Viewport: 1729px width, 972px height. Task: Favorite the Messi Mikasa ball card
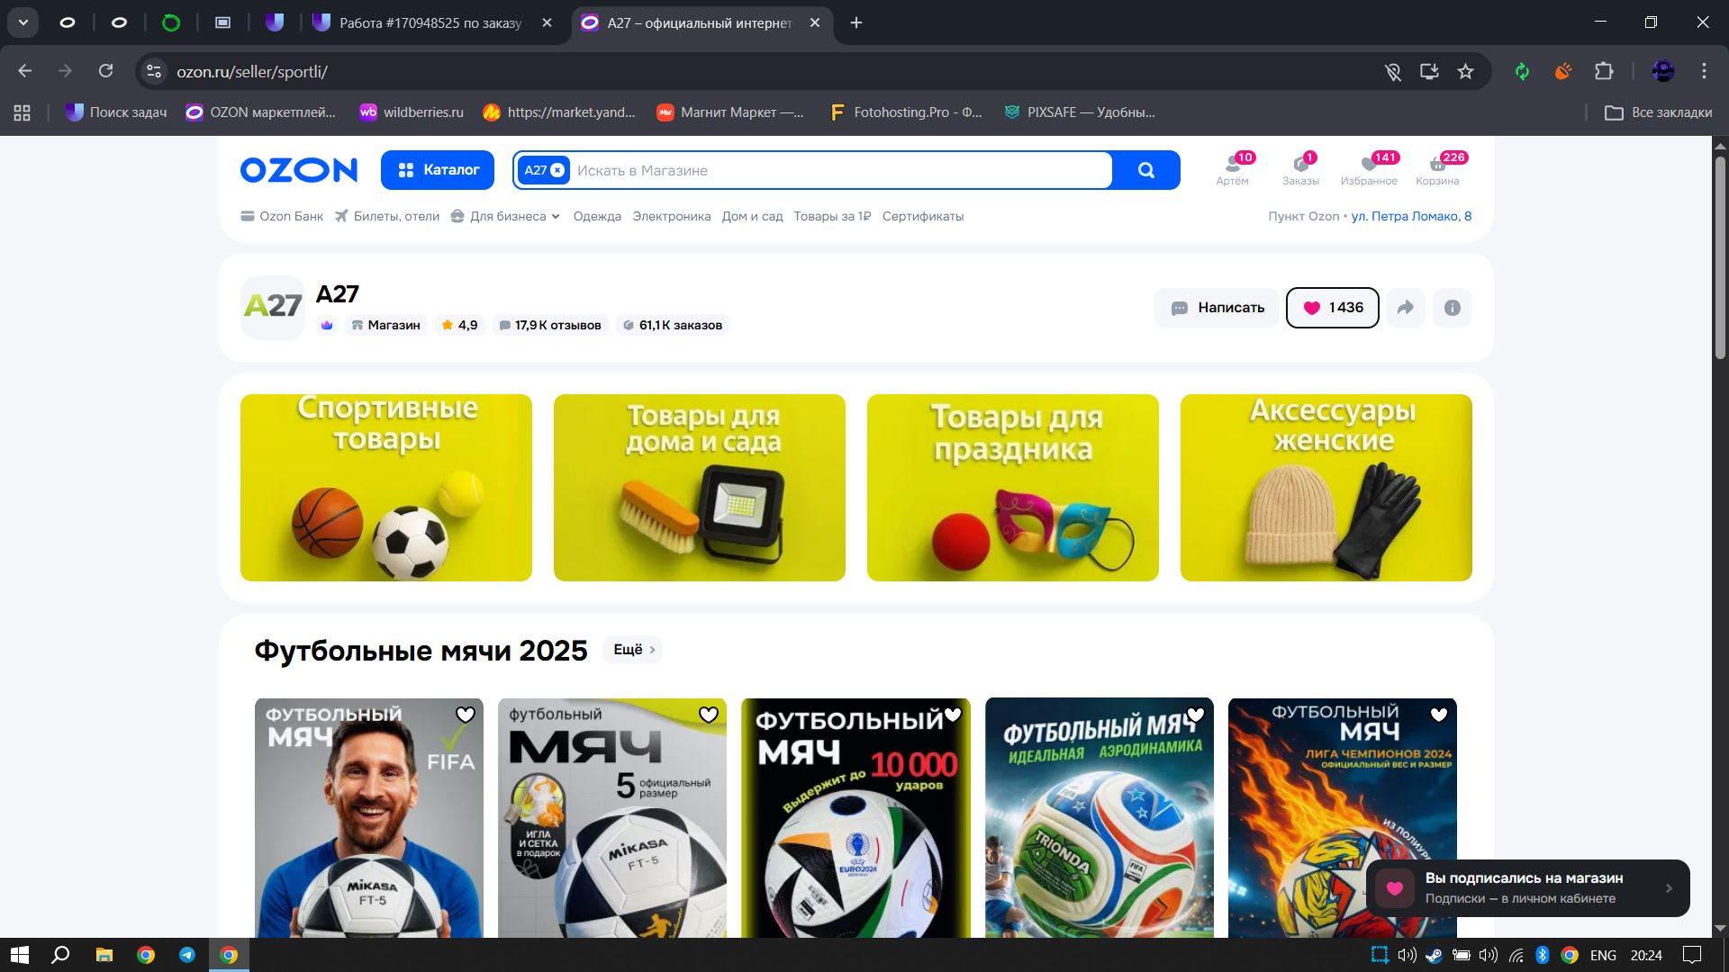[465, 715]
